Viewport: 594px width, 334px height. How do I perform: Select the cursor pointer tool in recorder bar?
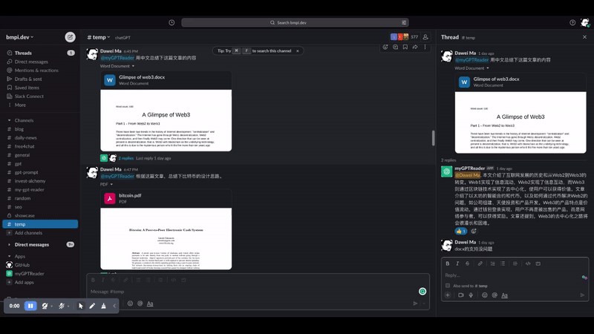click(x=81, y=306)
